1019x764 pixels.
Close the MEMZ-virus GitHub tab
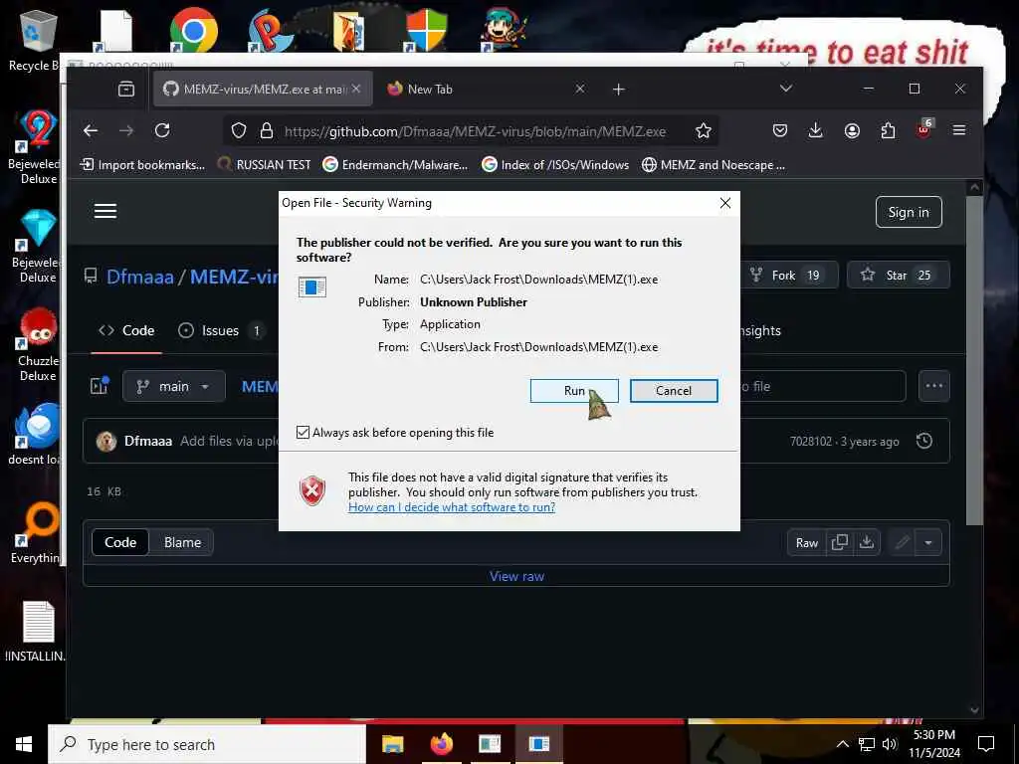coord(356,89)
